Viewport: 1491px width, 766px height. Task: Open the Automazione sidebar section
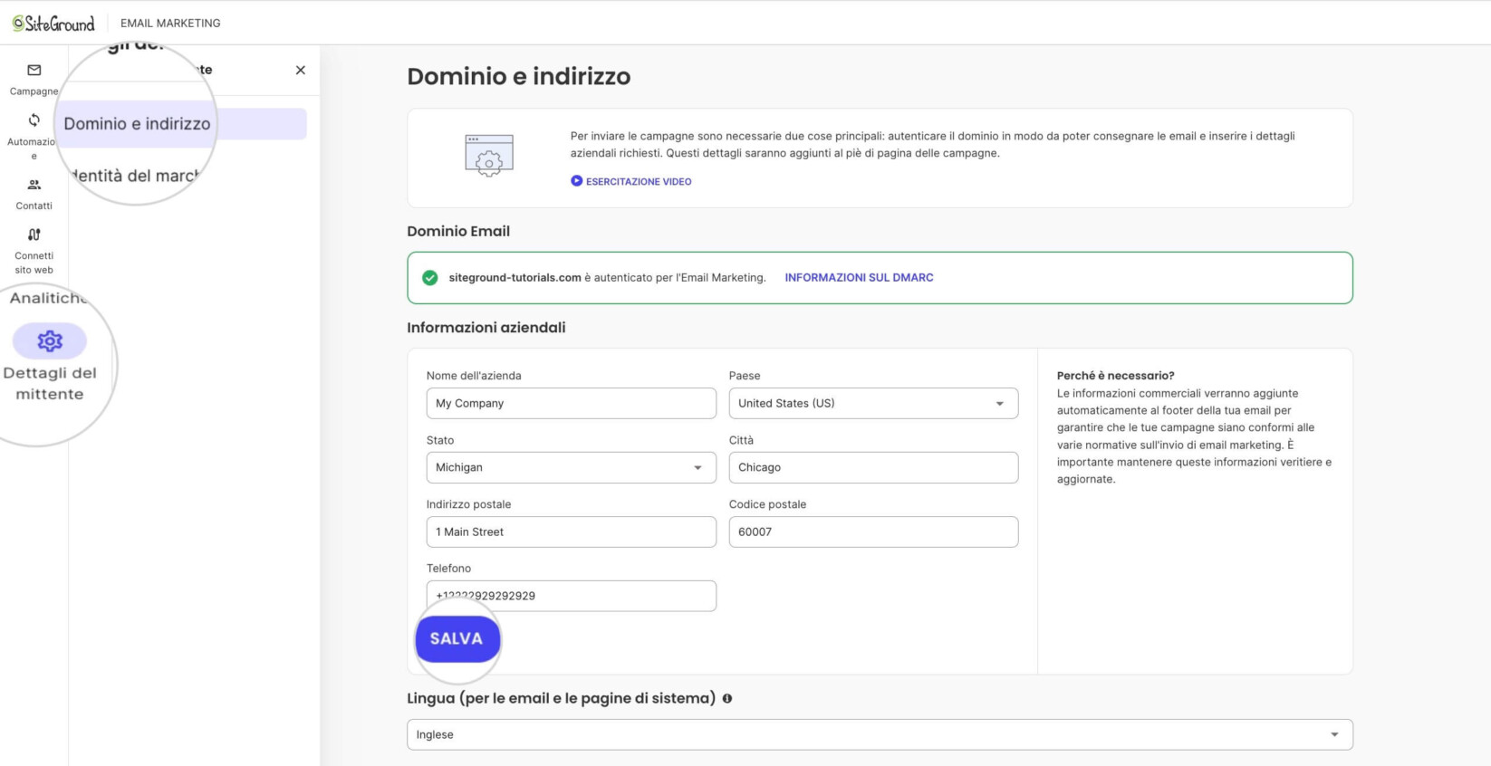click(x=34, y=138)
